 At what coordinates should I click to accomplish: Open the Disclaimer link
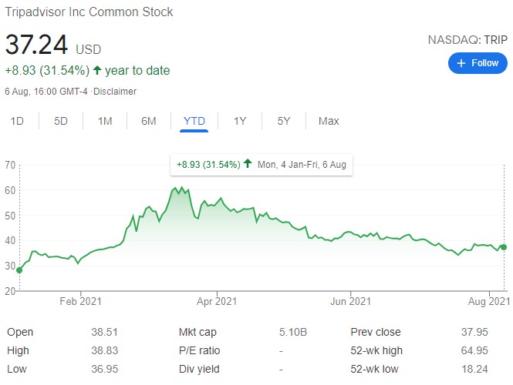[x=114, y=92]
